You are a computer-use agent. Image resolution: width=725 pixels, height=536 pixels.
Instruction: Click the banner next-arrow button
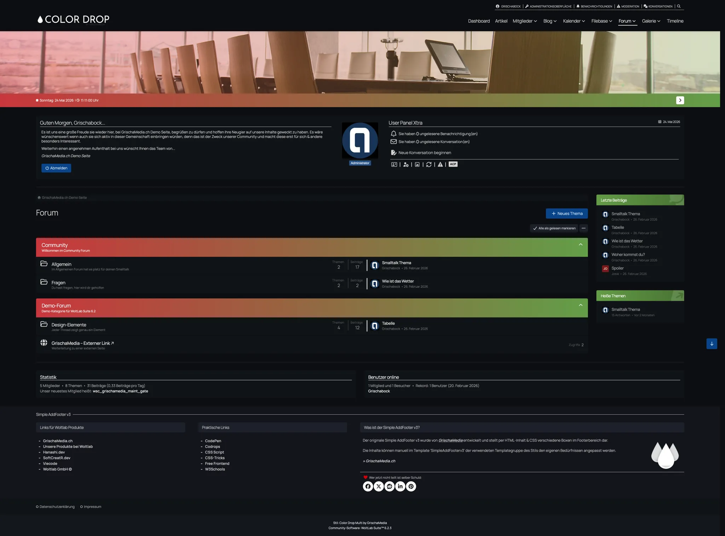pyautogui.click(x=680, y=100)
